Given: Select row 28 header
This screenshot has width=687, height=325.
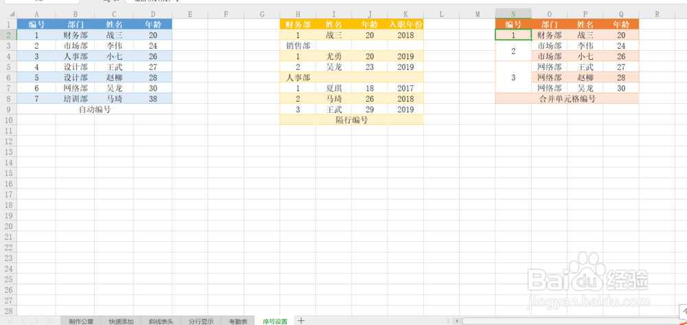Looking at the screenshot, I should pos(8,311).
